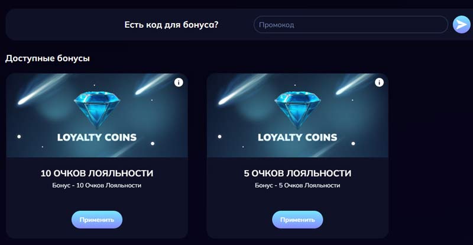Image resolution: width=473 pixels, height=245 pixels.
Task: Select the 5 ОЧКОВ ЛОЯЛЬНОСТИ title
Action: point(297,173)
